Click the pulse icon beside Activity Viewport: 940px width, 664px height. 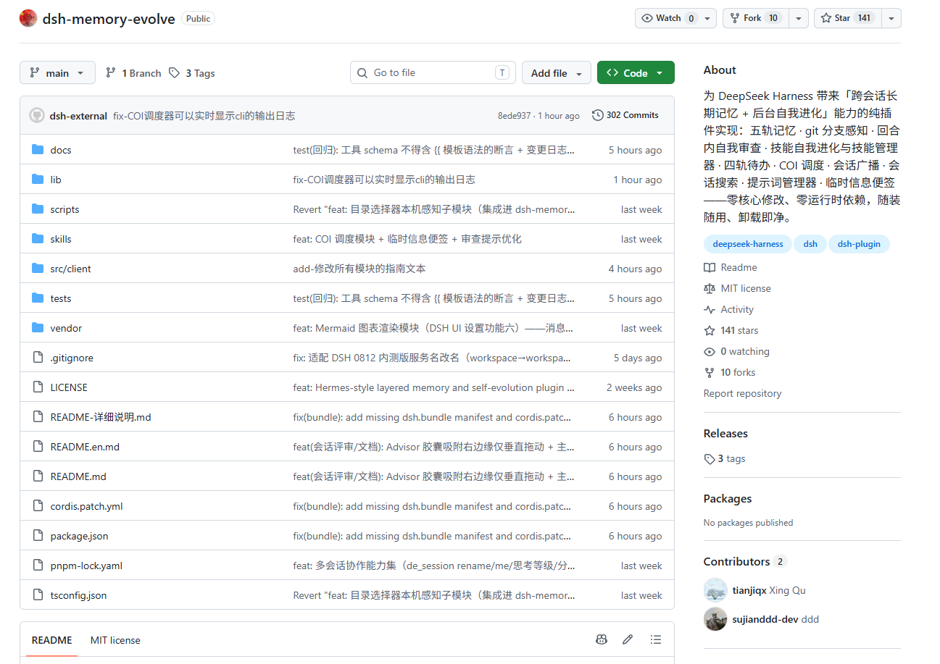pyautogui.click(x=710, y=309)
